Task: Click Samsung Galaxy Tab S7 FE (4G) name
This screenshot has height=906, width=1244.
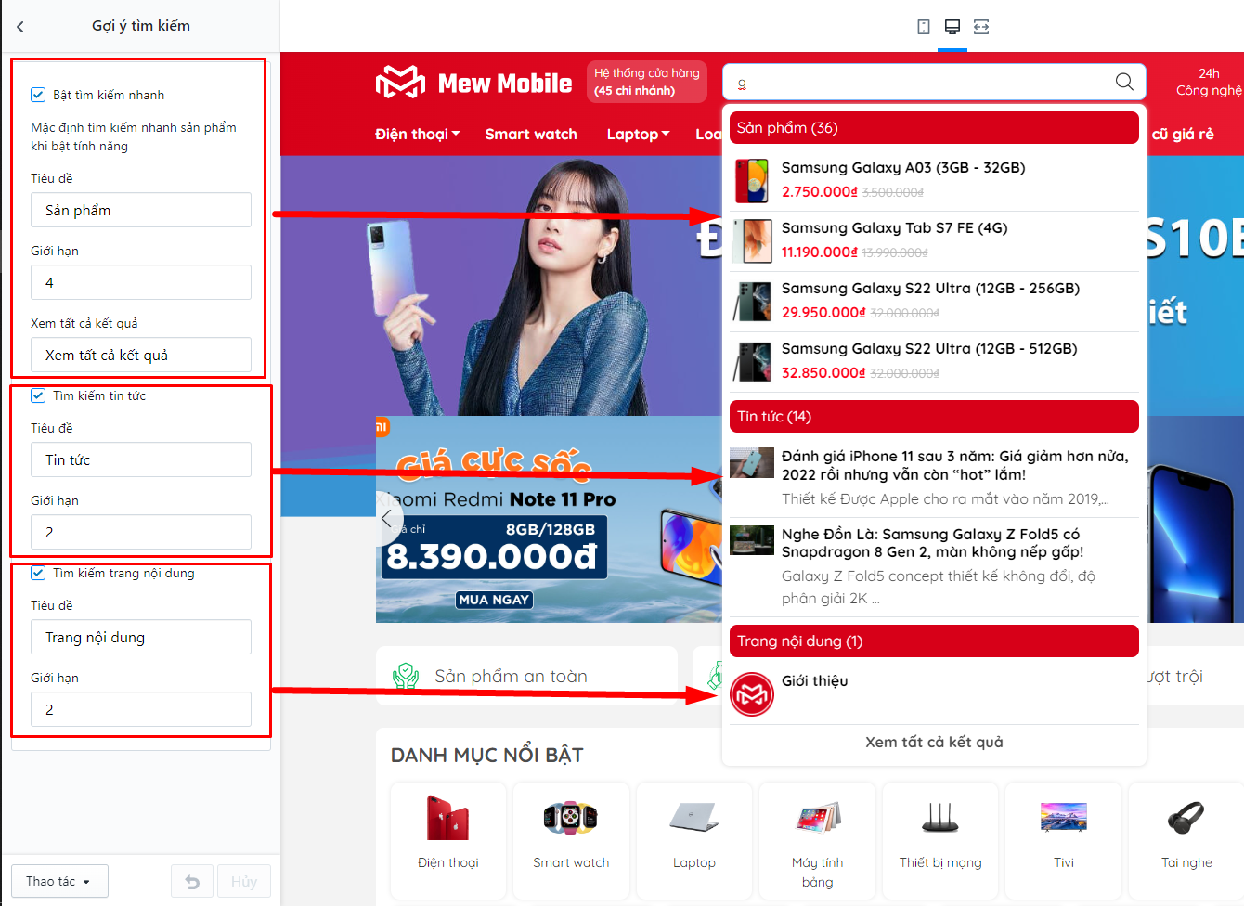Action: 894,227
